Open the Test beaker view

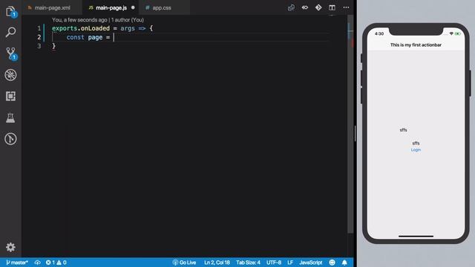pyautogui.click(x=10, y=118)
